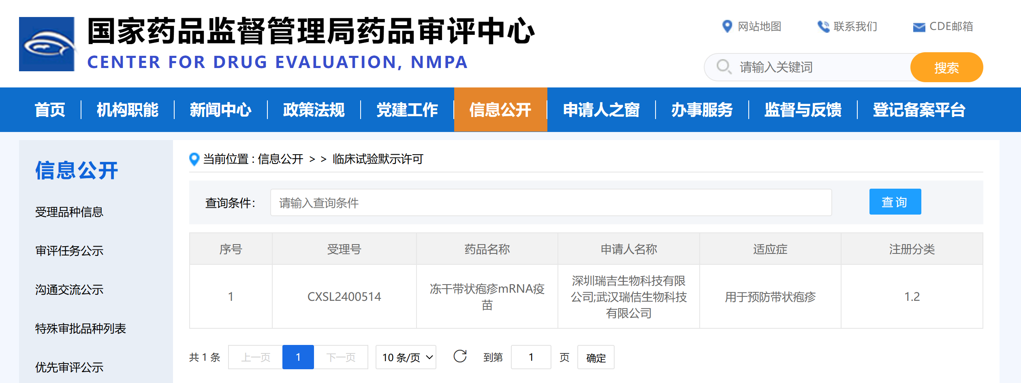
Task: Click the blue 查询 query button
Action: pos(895,202)
